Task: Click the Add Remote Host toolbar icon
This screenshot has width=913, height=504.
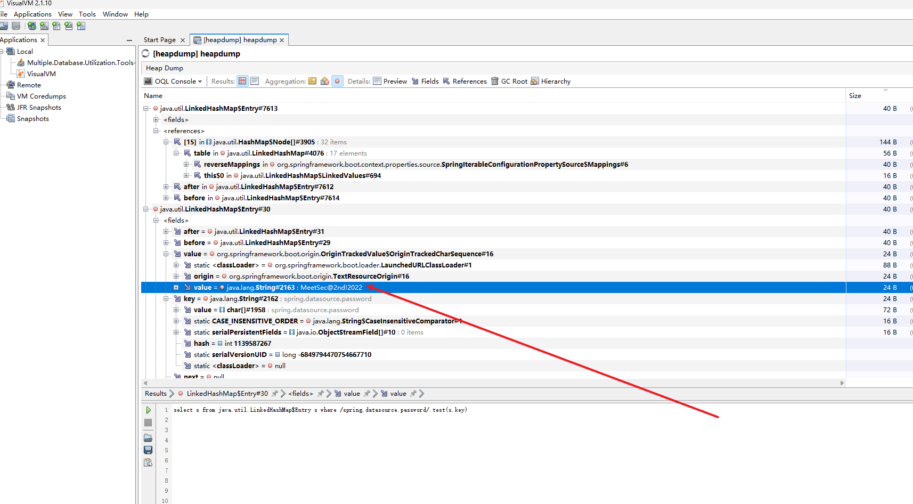Action: [32, 26]
